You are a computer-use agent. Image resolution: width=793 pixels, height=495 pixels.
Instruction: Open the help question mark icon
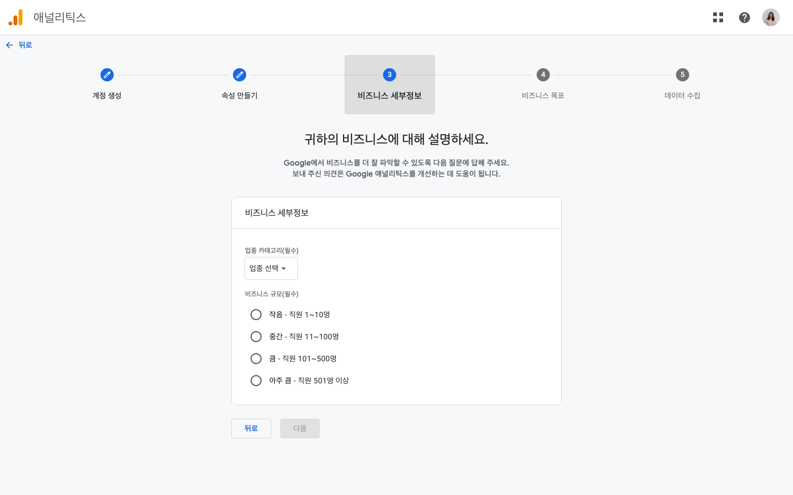[745, 18]
